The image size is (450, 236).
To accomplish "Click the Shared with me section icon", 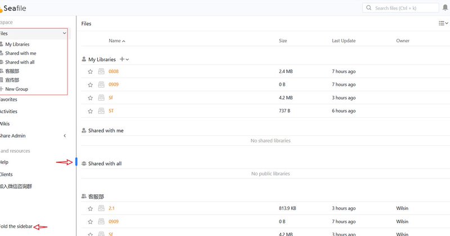I will 84,131.
